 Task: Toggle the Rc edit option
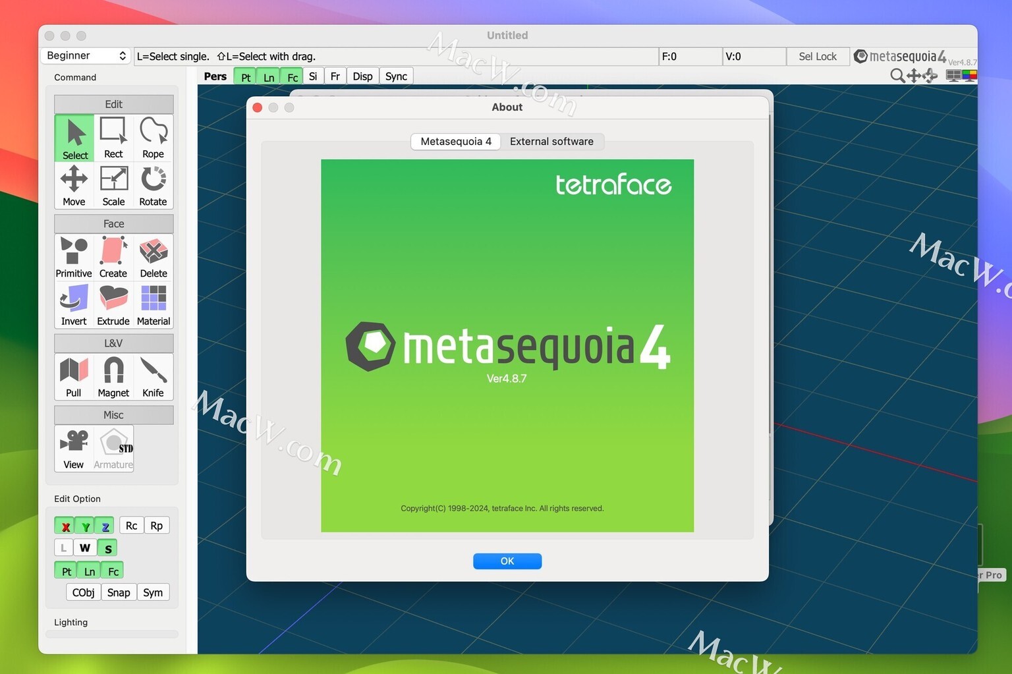tap(131, 525)
